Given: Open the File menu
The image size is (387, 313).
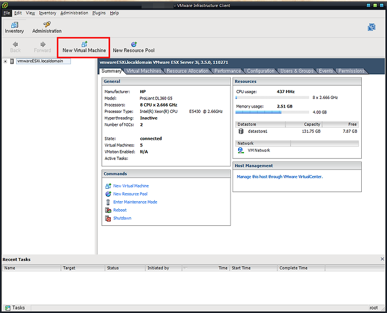Looking at the screenshot, I should point(6,13).
